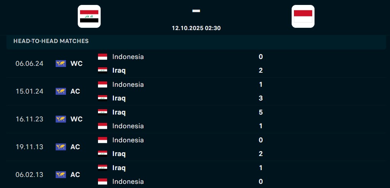
Task: Click world map icon for 15.01.24 match
Action: pos(61,91)
